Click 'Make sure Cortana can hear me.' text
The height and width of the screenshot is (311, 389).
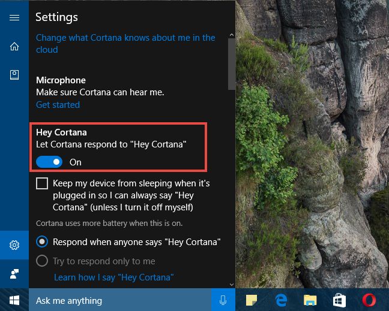coord(100,92)
